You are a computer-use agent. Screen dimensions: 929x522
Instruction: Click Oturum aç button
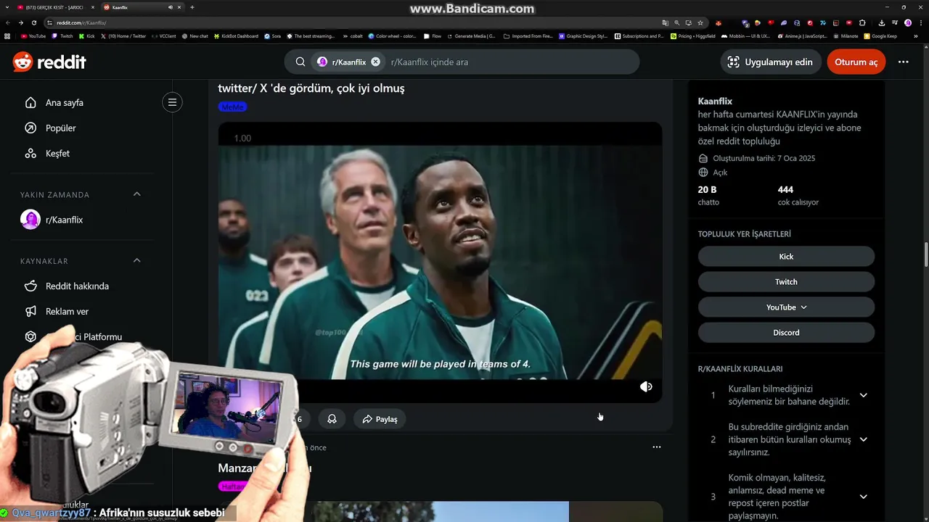click(856, 62)
